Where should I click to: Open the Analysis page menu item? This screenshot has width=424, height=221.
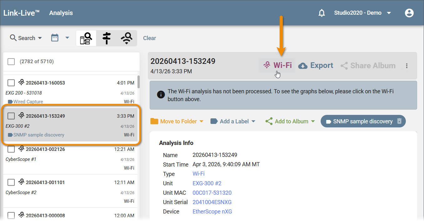(61, 13)
